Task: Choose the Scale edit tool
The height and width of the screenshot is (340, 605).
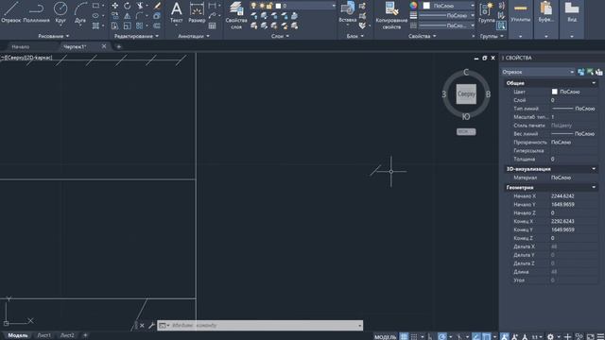Action: (x=127, y=25)
